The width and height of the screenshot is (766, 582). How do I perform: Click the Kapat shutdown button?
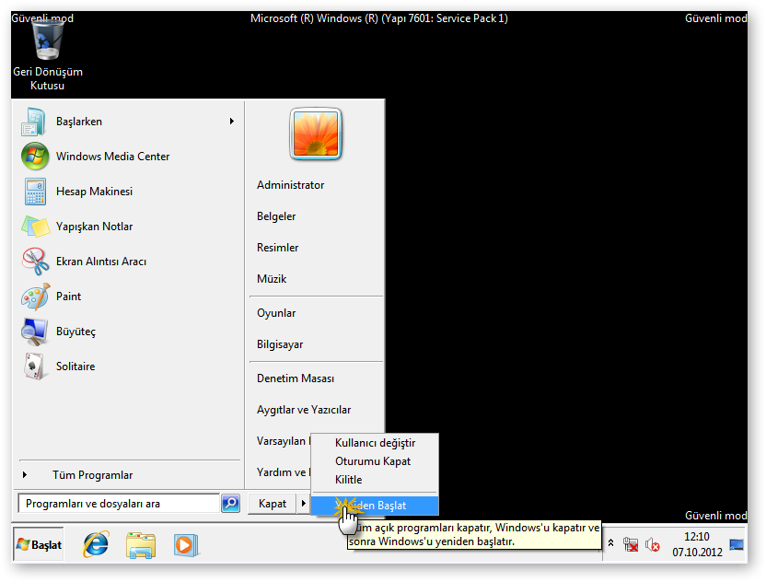pyautogui.click(x=273, y=504)
